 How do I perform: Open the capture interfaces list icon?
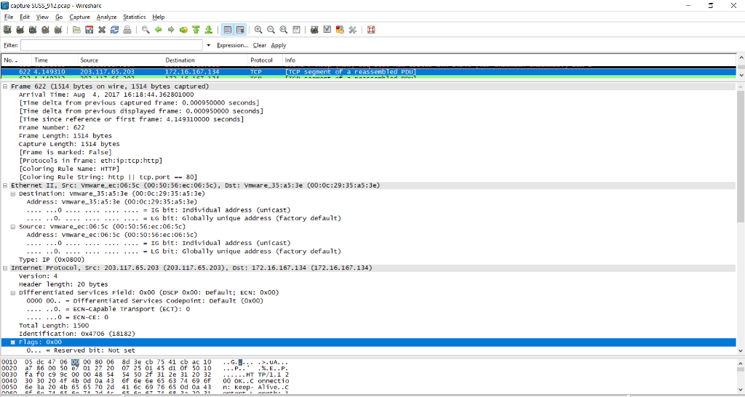(x=7, y=29)
